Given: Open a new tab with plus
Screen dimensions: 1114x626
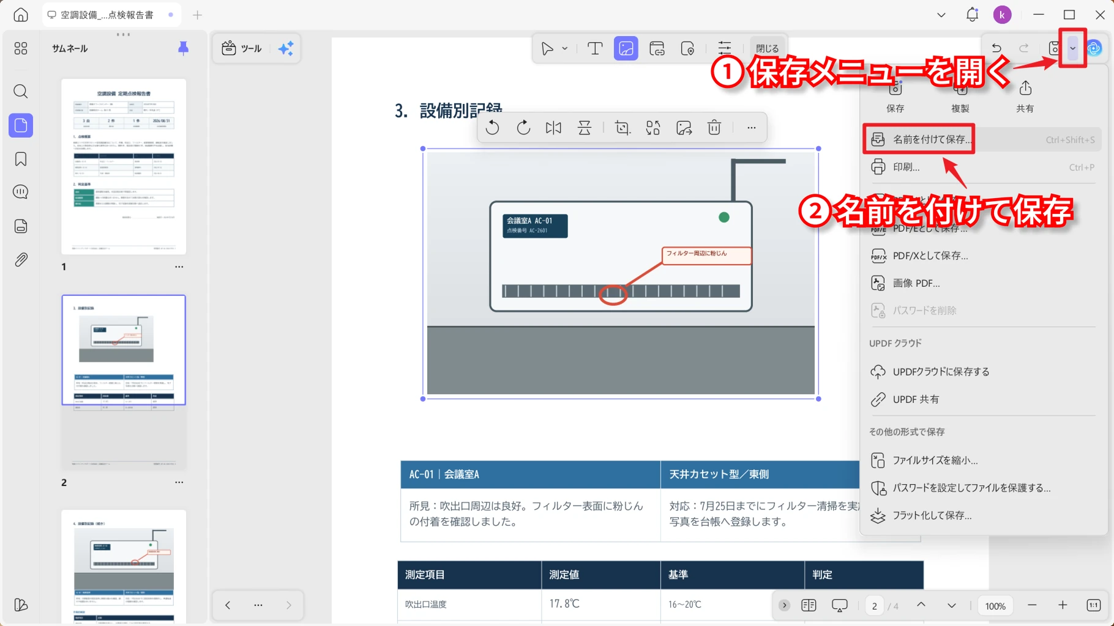Looking at the screenshot, I should [197, 15].
